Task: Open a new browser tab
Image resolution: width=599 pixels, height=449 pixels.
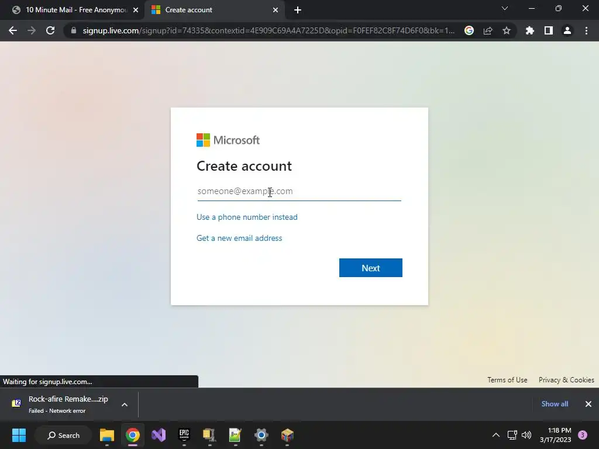Action: [298, 10]
